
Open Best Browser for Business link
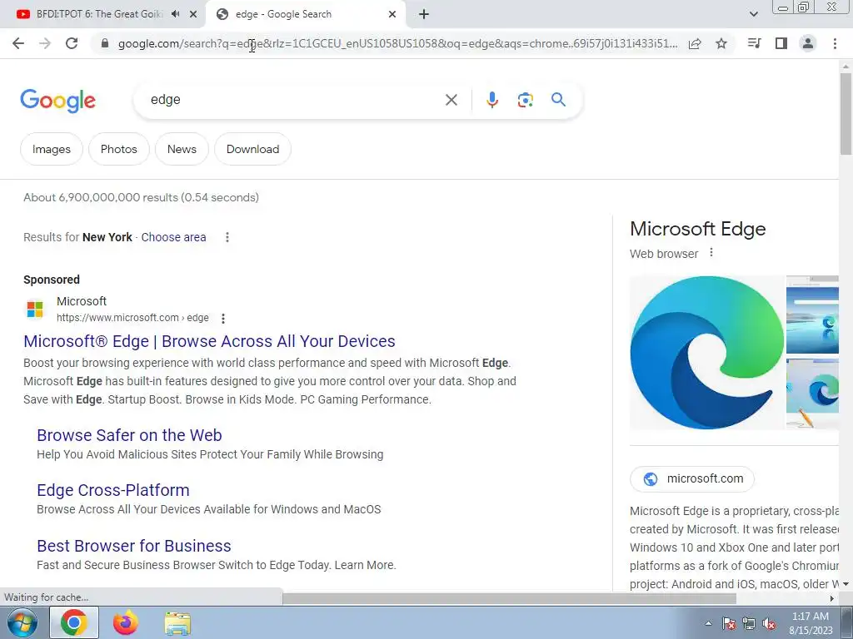point(134,546)
